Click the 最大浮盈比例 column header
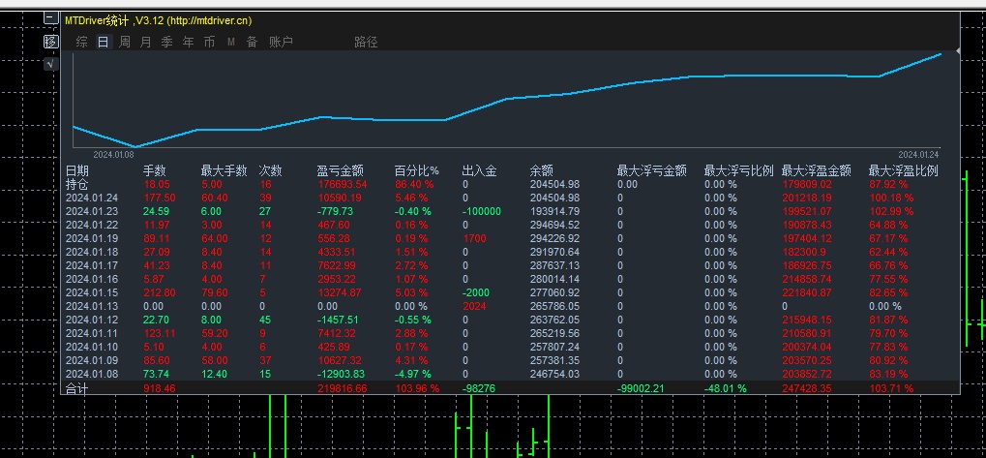The image size is (986, 458). pyautogui.click(x=904, y=171)
